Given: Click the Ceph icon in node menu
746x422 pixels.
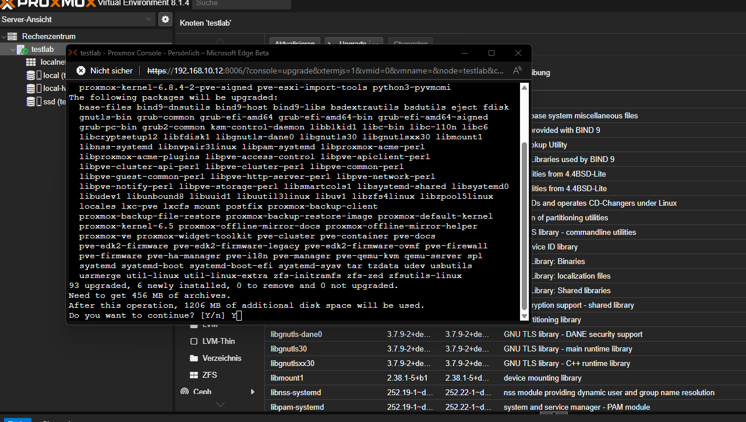Looking at the screenshot, I should tap(185, 392).
